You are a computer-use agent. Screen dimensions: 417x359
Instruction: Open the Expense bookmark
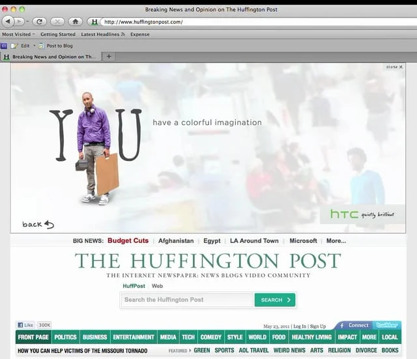140,35
